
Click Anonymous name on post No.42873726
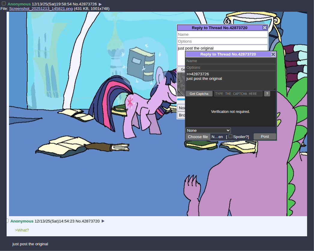pyautogui.click(x=19, y=4)
